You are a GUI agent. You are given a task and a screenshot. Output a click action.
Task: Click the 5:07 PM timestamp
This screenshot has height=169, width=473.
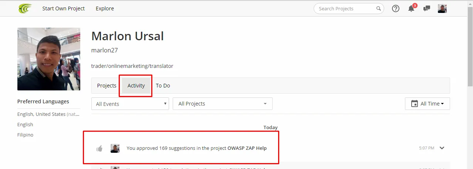(426, 148)
